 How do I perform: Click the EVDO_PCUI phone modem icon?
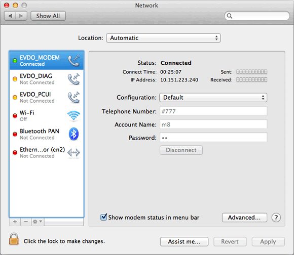coord(73,98)
